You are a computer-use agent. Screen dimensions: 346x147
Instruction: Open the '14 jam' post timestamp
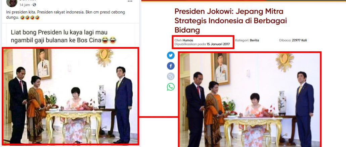(25, 5)
